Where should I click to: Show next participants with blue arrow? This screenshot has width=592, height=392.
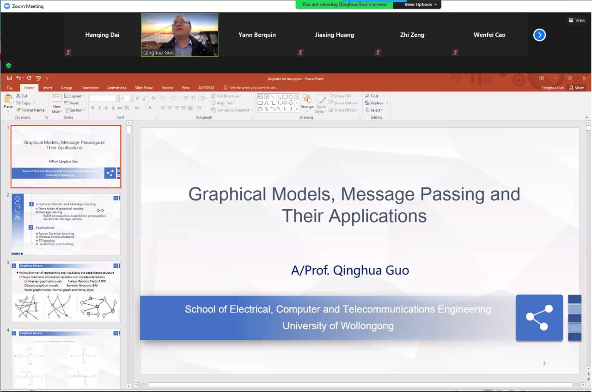(x=539, y=35)
